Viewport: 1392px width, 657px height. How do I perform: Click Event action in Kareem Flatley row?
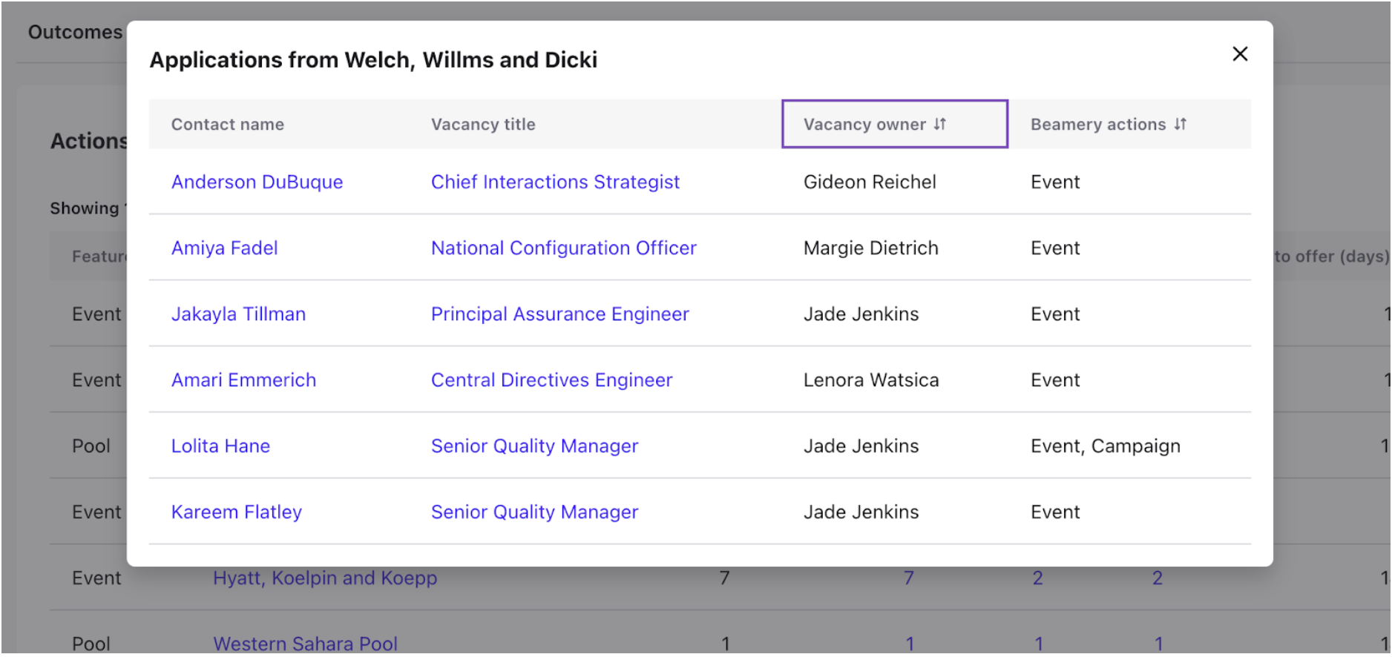[1055, 512]
